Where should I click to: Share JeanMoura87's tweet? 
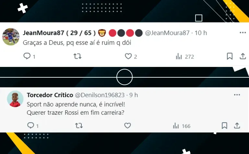(243, 56)
